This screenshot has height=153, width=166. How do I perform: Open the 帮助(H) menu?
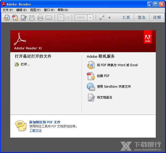coord(63,10)
